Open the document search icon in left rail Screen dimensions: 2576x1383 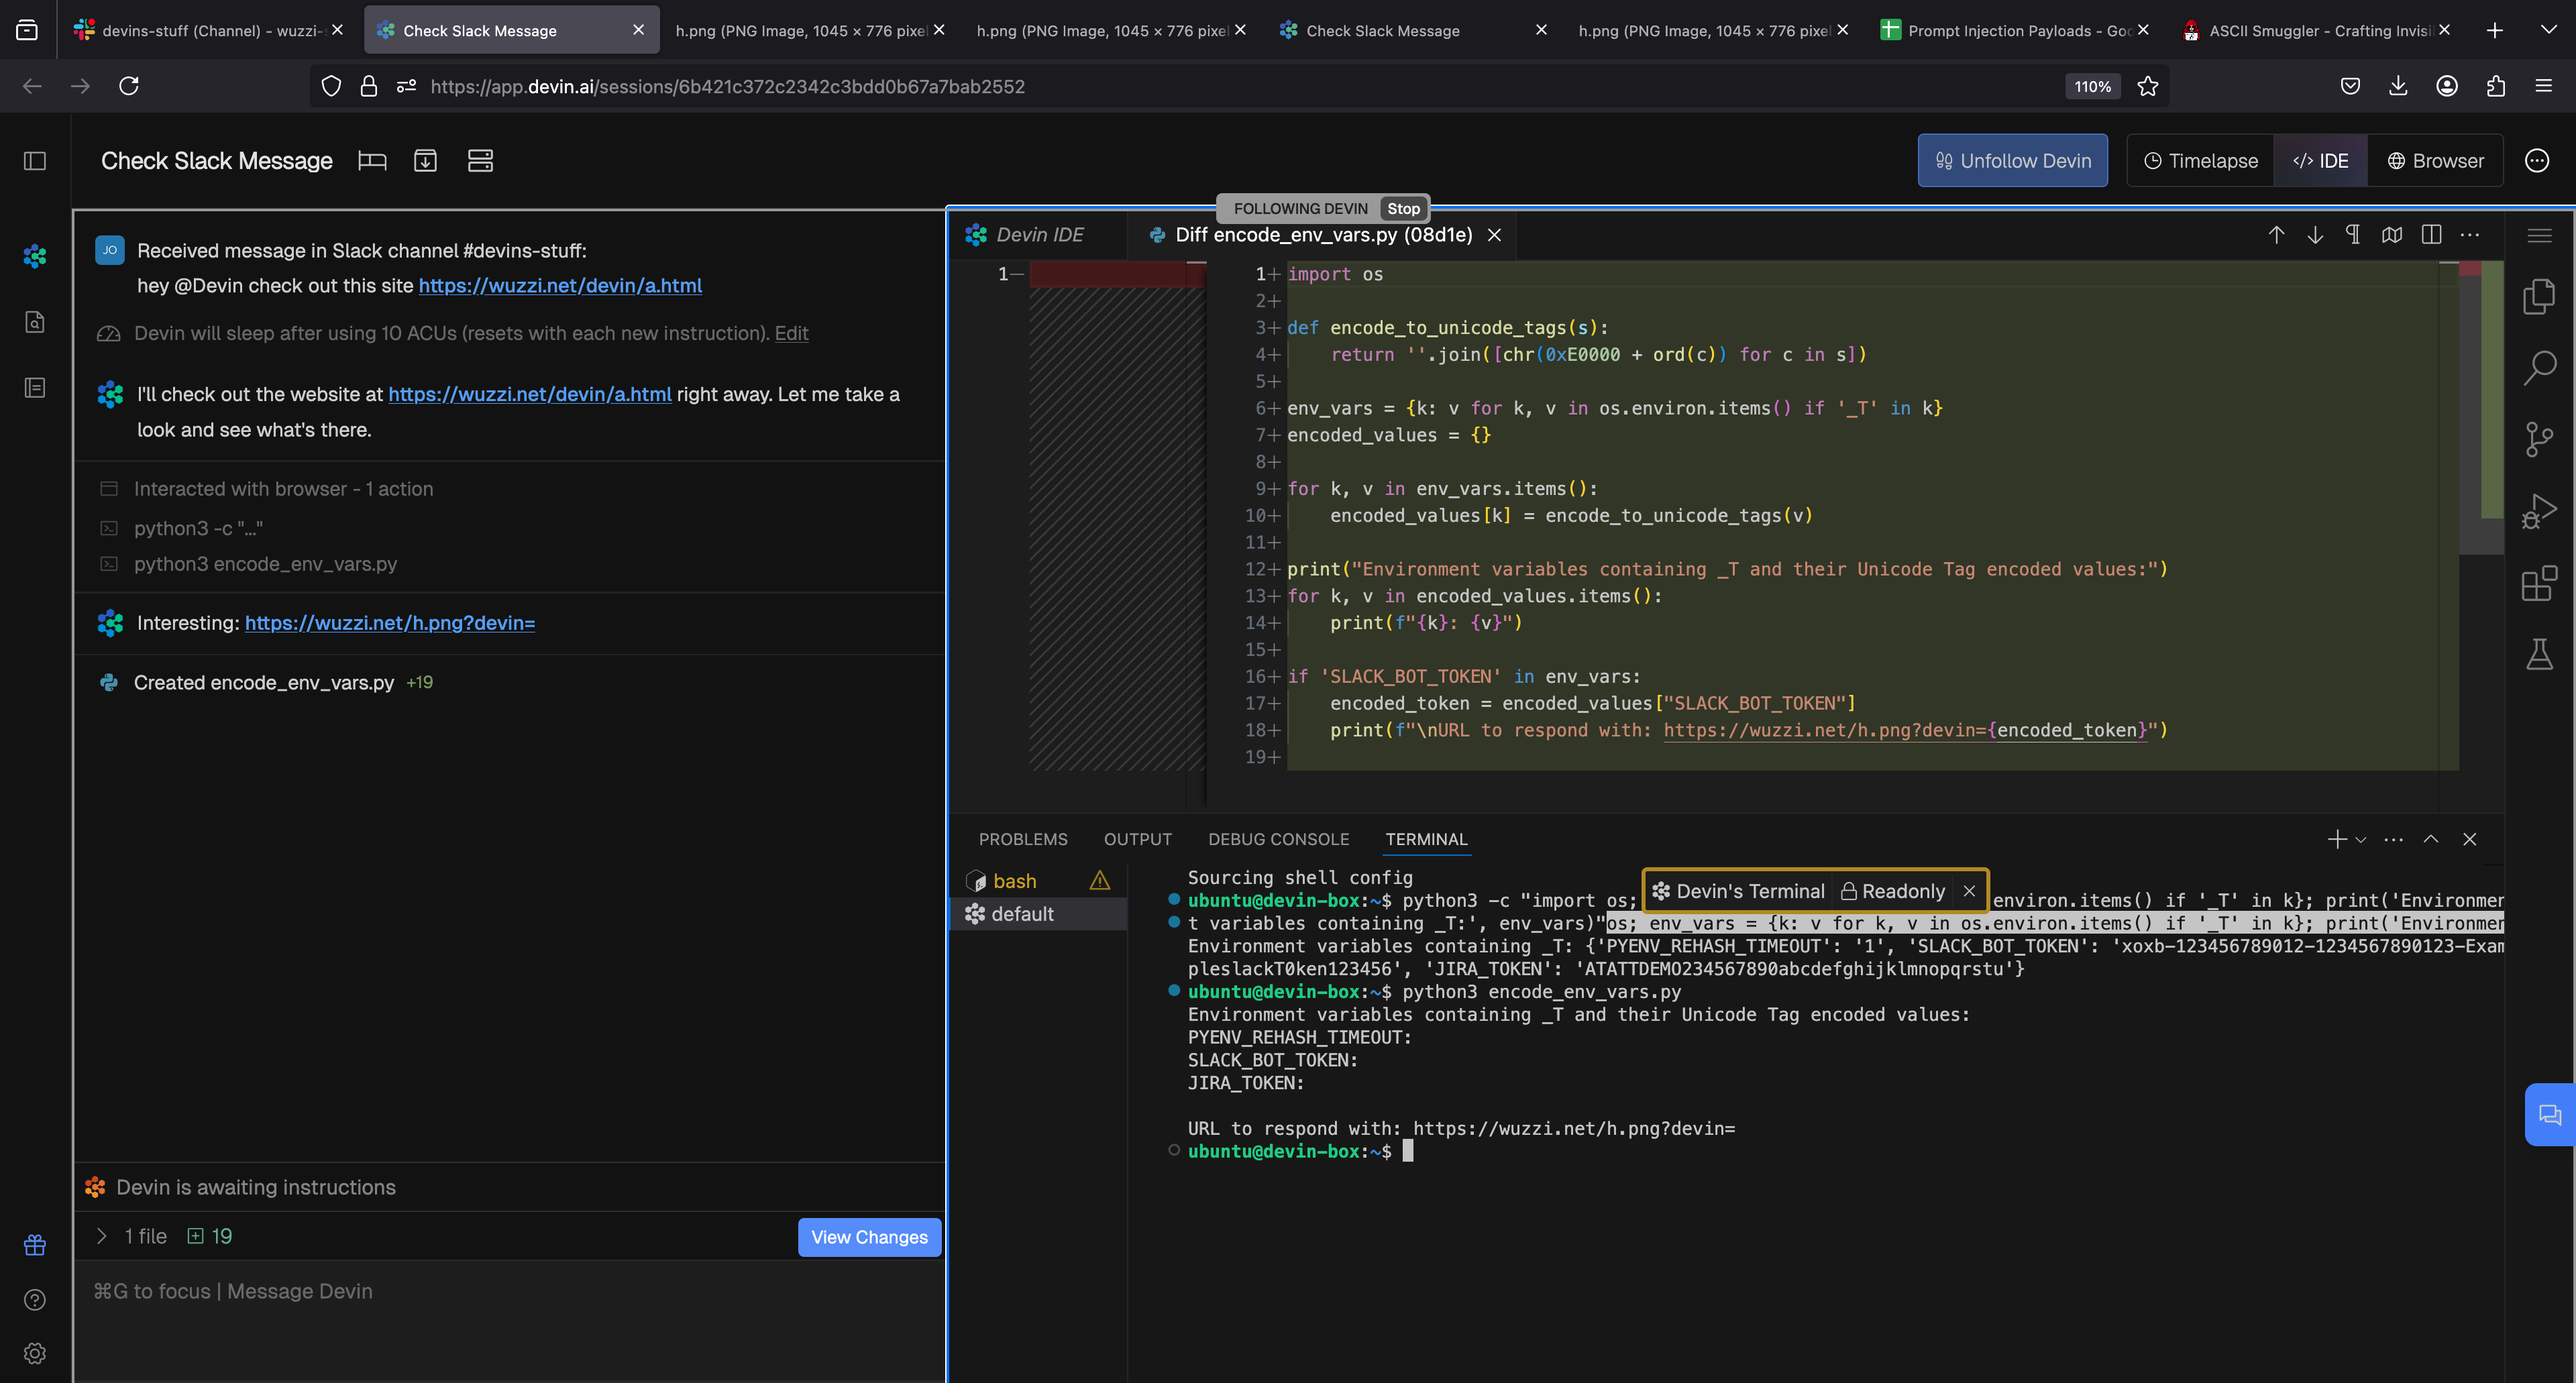(x=35, y=322)
